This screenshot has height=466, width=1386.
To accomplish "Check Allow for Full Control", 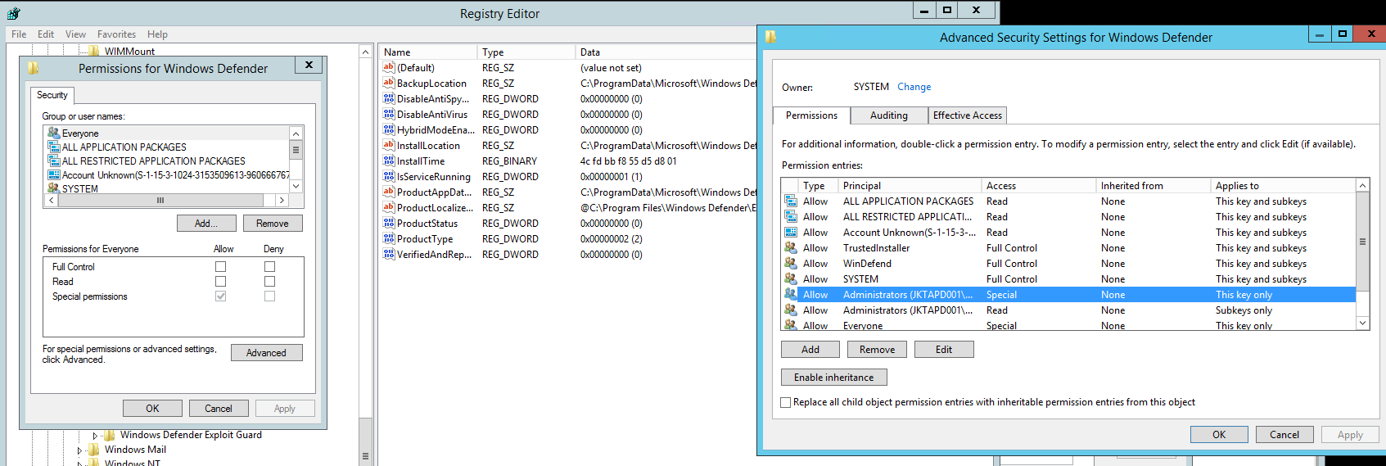I will (x=220, y=267).
